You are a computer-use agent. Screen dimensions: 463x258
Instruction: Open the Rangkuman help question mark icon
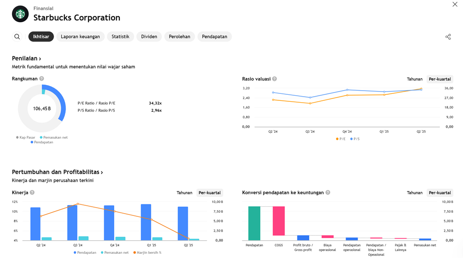(x=42, y=79)
